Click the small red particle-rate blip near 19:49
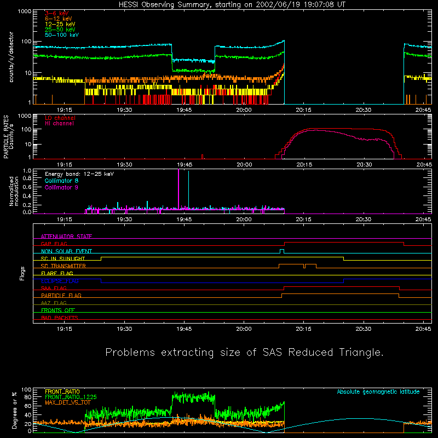The height and width of the screenshot is (438, 438). 202,157
